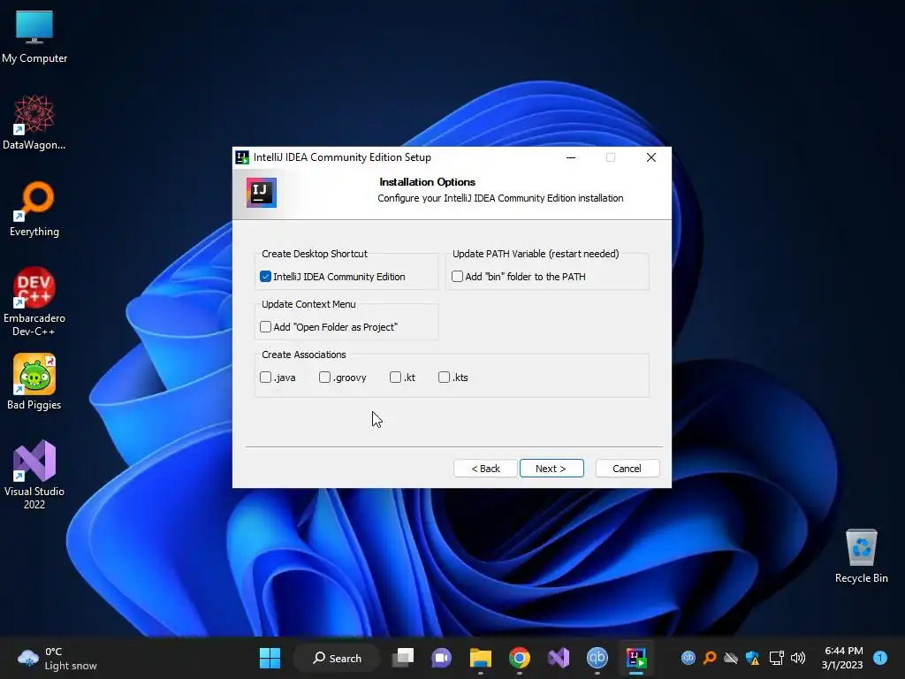This screenshot has width=905, height=679.
Task: Open the Windows Security tray icon
Action: 753,658
